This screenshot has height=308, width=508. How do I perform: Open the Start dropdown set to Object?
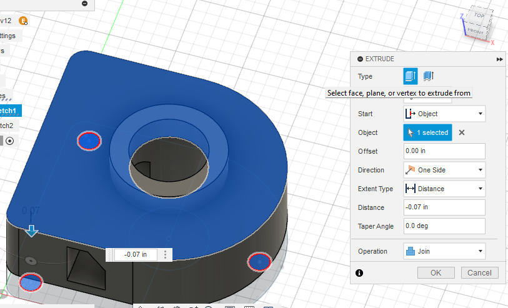coord(444,114)
